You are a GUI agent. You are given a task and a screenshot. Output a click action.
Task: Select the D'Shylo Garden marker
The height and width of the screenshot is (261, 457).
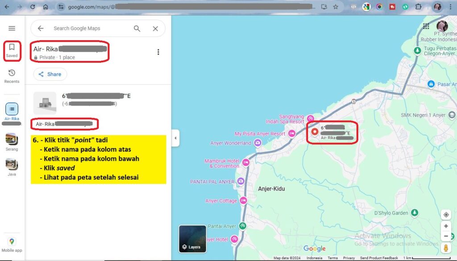(x=415, y=213)
